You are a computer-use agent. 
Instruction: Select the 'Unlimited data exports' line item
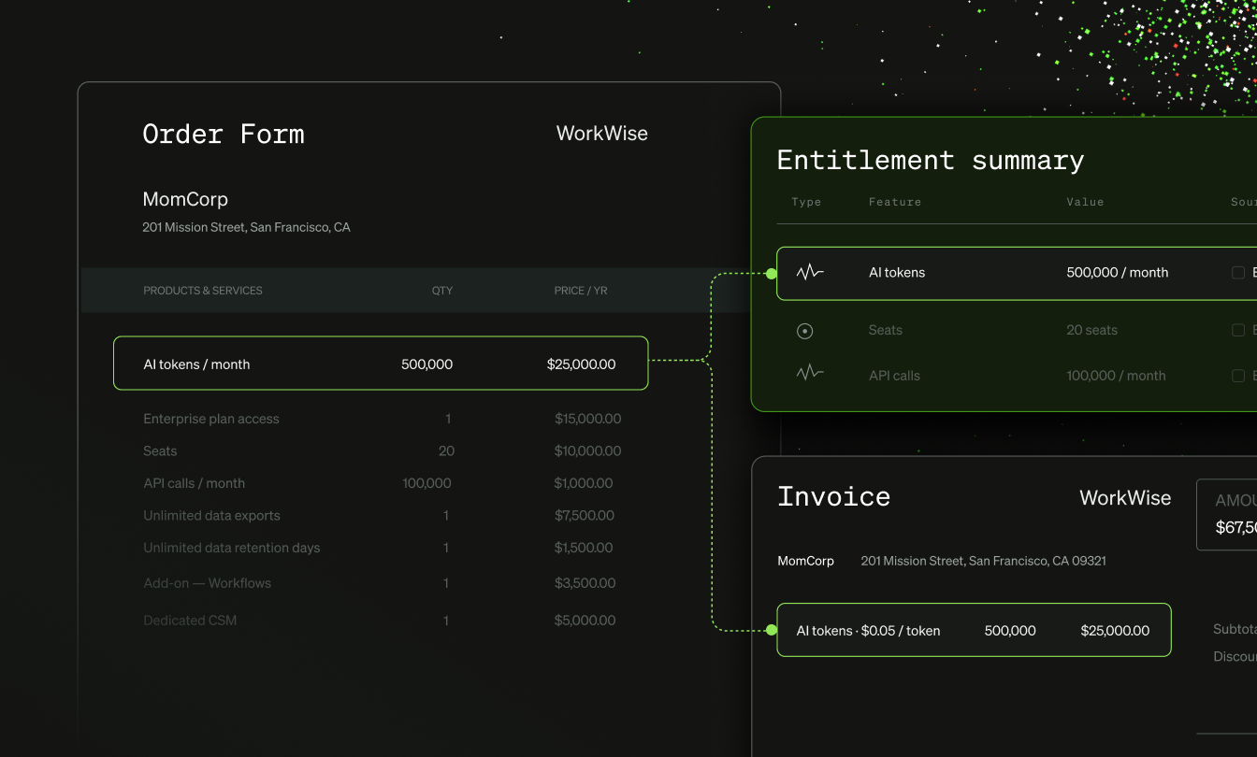(x=211, y=516)
